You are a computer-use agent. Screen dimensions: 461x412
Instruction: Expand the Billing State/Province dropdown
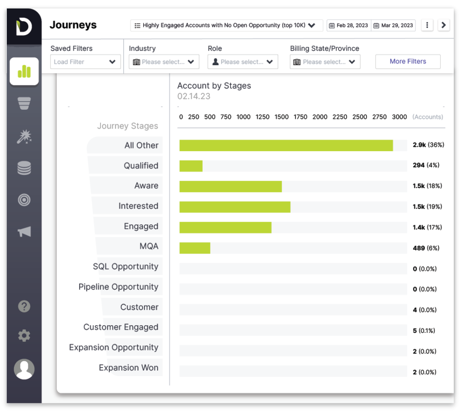[325, 62]
